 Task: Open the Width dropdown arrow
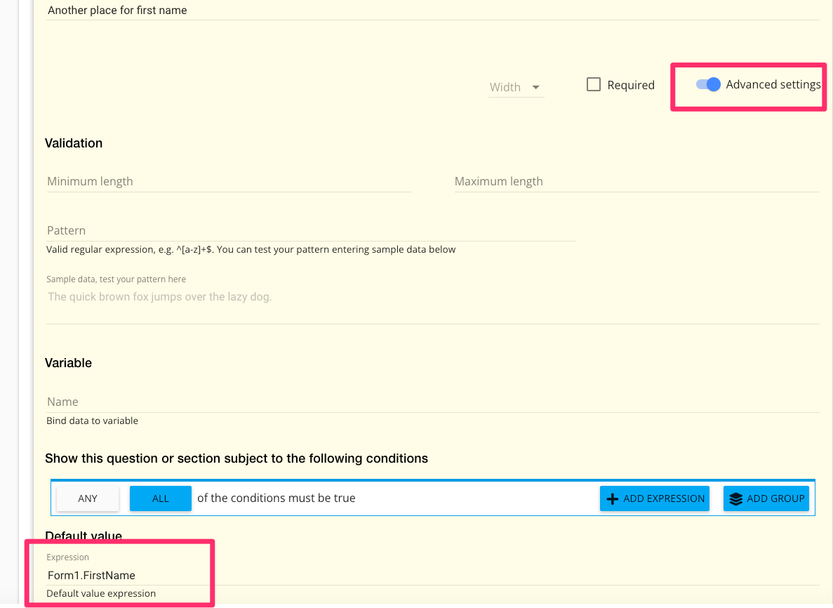535,87
